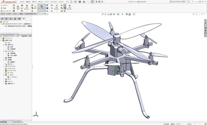Collapse the Results node in the analysis tree
Viewport: 207px width, 125px height.
pyautogui.click(x=1, y=40)
